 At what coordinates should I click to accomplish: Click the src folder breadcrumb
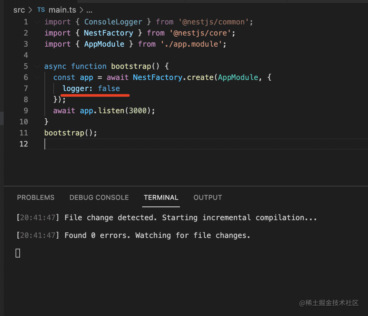pyautogui.click(x=19, y=10)
